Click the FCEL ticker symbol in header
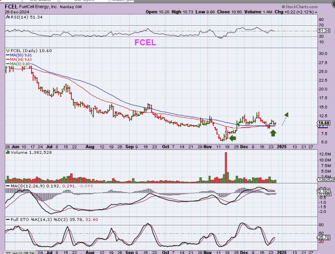Image resolution: width=335 pixels, height=254 pixels. point(11,7)
